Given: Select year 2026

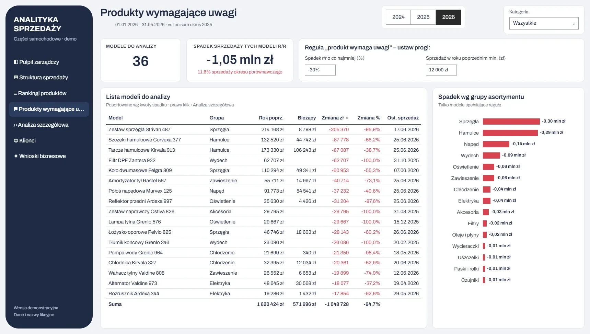Looking at the screenshot, I should click(448, 17).
